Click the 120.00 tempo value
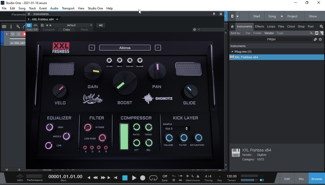Screen dimensions: 325x185 pos(231,176)
